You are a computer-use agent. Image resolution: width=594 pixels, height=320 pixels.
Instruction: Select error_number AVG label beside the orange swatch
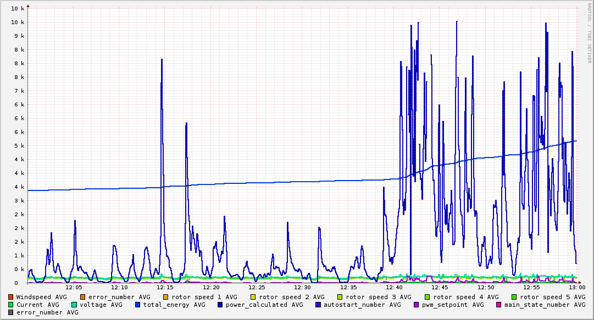click(x=119, y=297)
